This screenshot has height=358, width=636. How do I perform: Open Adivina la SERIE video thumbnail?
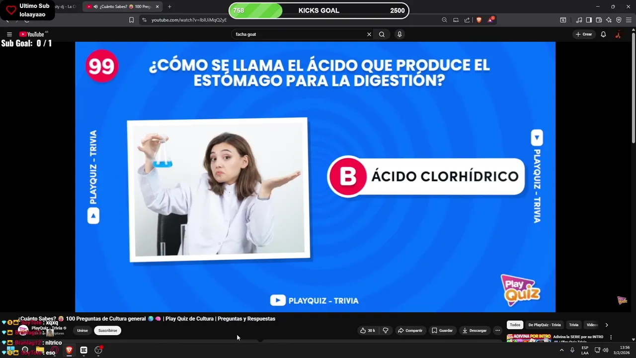[529, 338]
